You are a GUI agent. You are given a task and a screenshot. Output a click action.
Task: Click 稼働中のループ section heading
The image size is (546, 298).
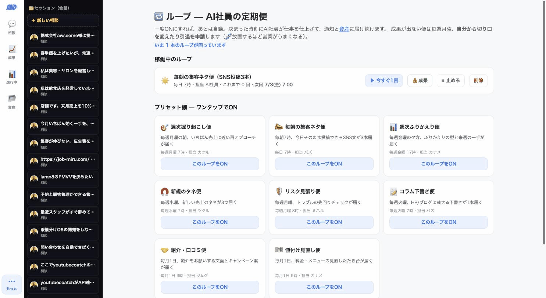click(x=173, y=59)
